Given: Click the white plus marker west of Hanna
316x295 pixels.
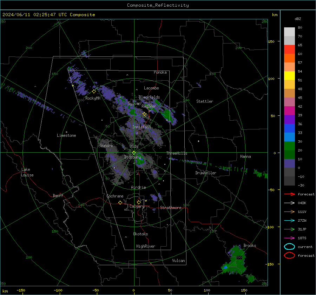Looking at the screenshot, I should (x=198, y=141).
